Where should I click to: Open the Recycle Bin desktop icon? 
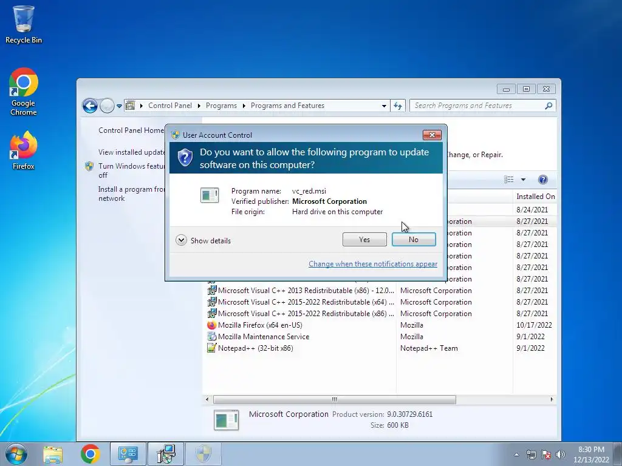click(x=24, y=24)
